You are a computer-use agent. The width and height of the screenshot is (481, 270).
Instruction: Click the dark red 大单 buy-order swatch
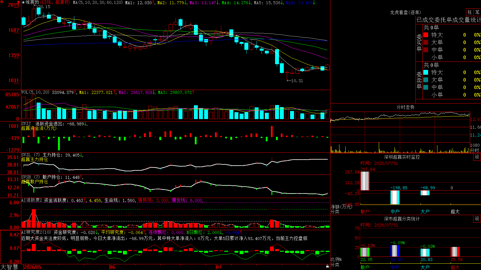(x=426, y=42)
